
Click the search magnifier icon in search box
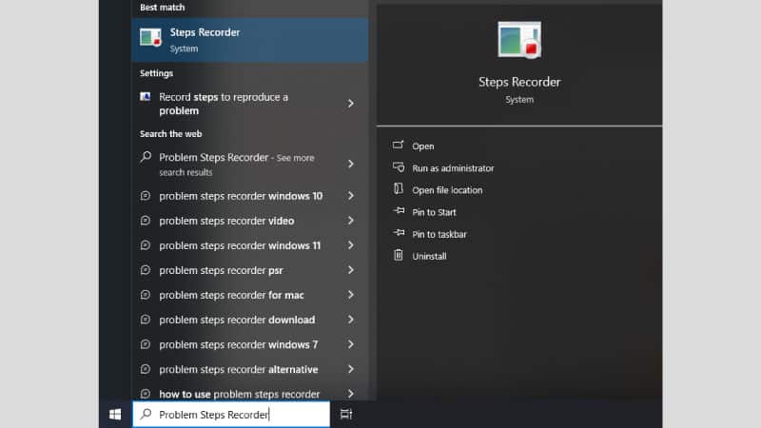[x=146, y=414]
